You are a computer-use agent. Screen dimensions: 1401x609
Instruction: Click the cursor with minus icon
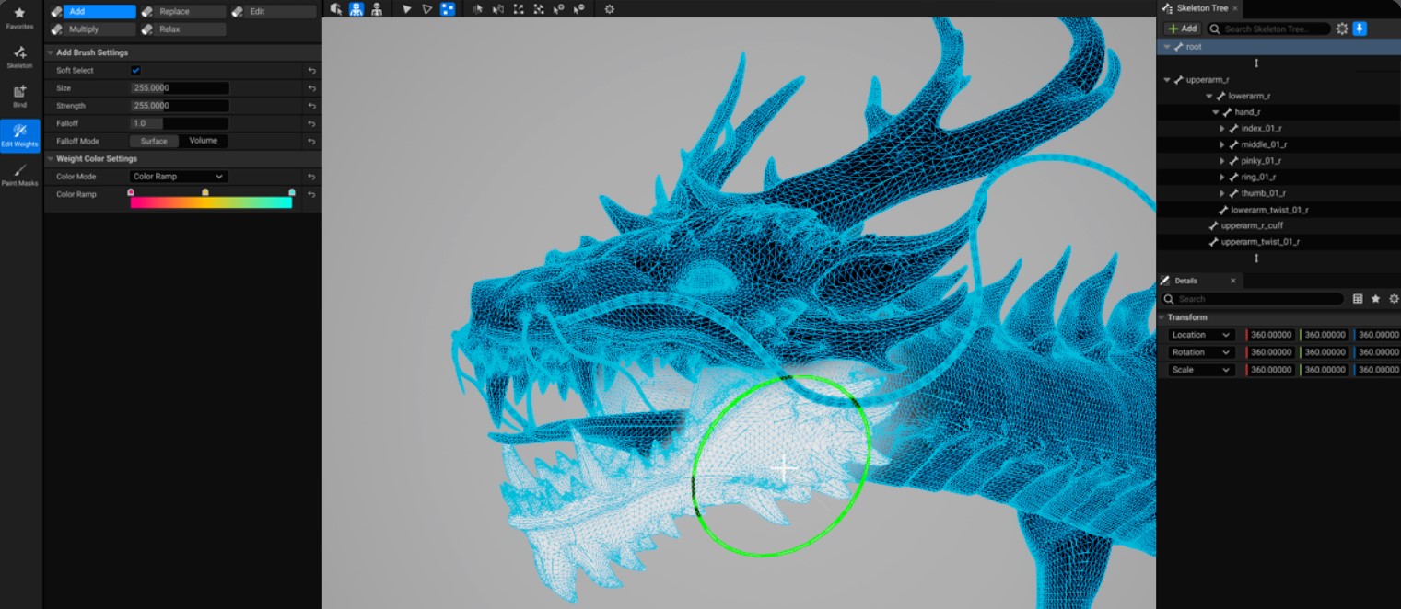[578, 9]
